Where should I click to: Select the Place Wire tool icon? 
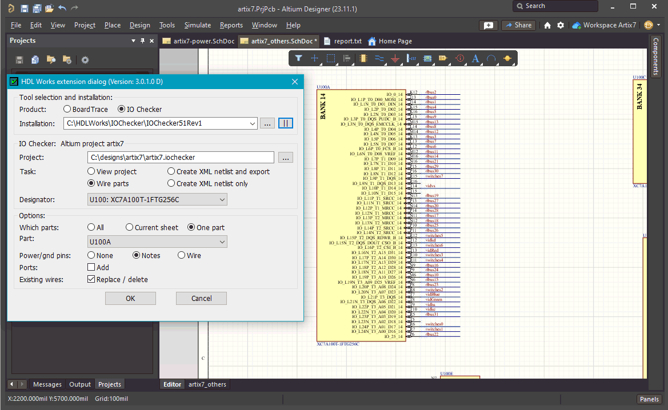[x=379, y=58]
